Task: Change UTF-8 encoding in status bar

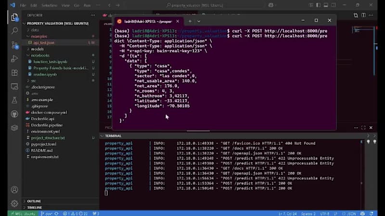Action: pyautogui.click(x=324, y=214)
